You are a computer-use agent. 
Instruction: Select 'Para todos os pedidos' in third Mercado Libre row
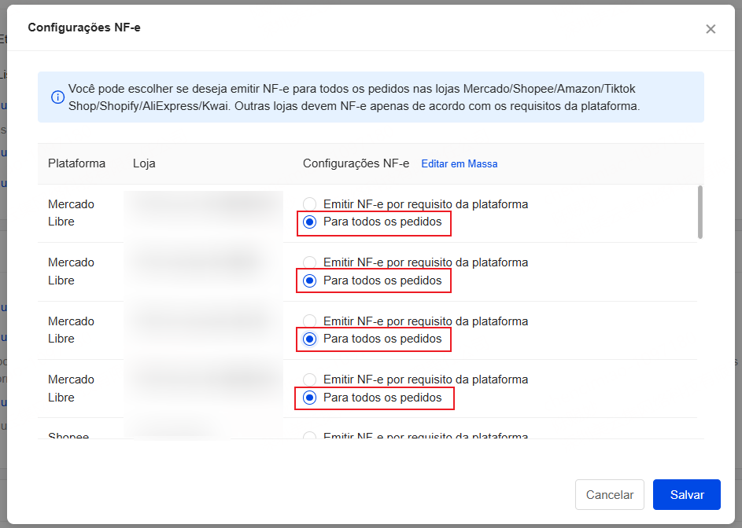(309, 339)
